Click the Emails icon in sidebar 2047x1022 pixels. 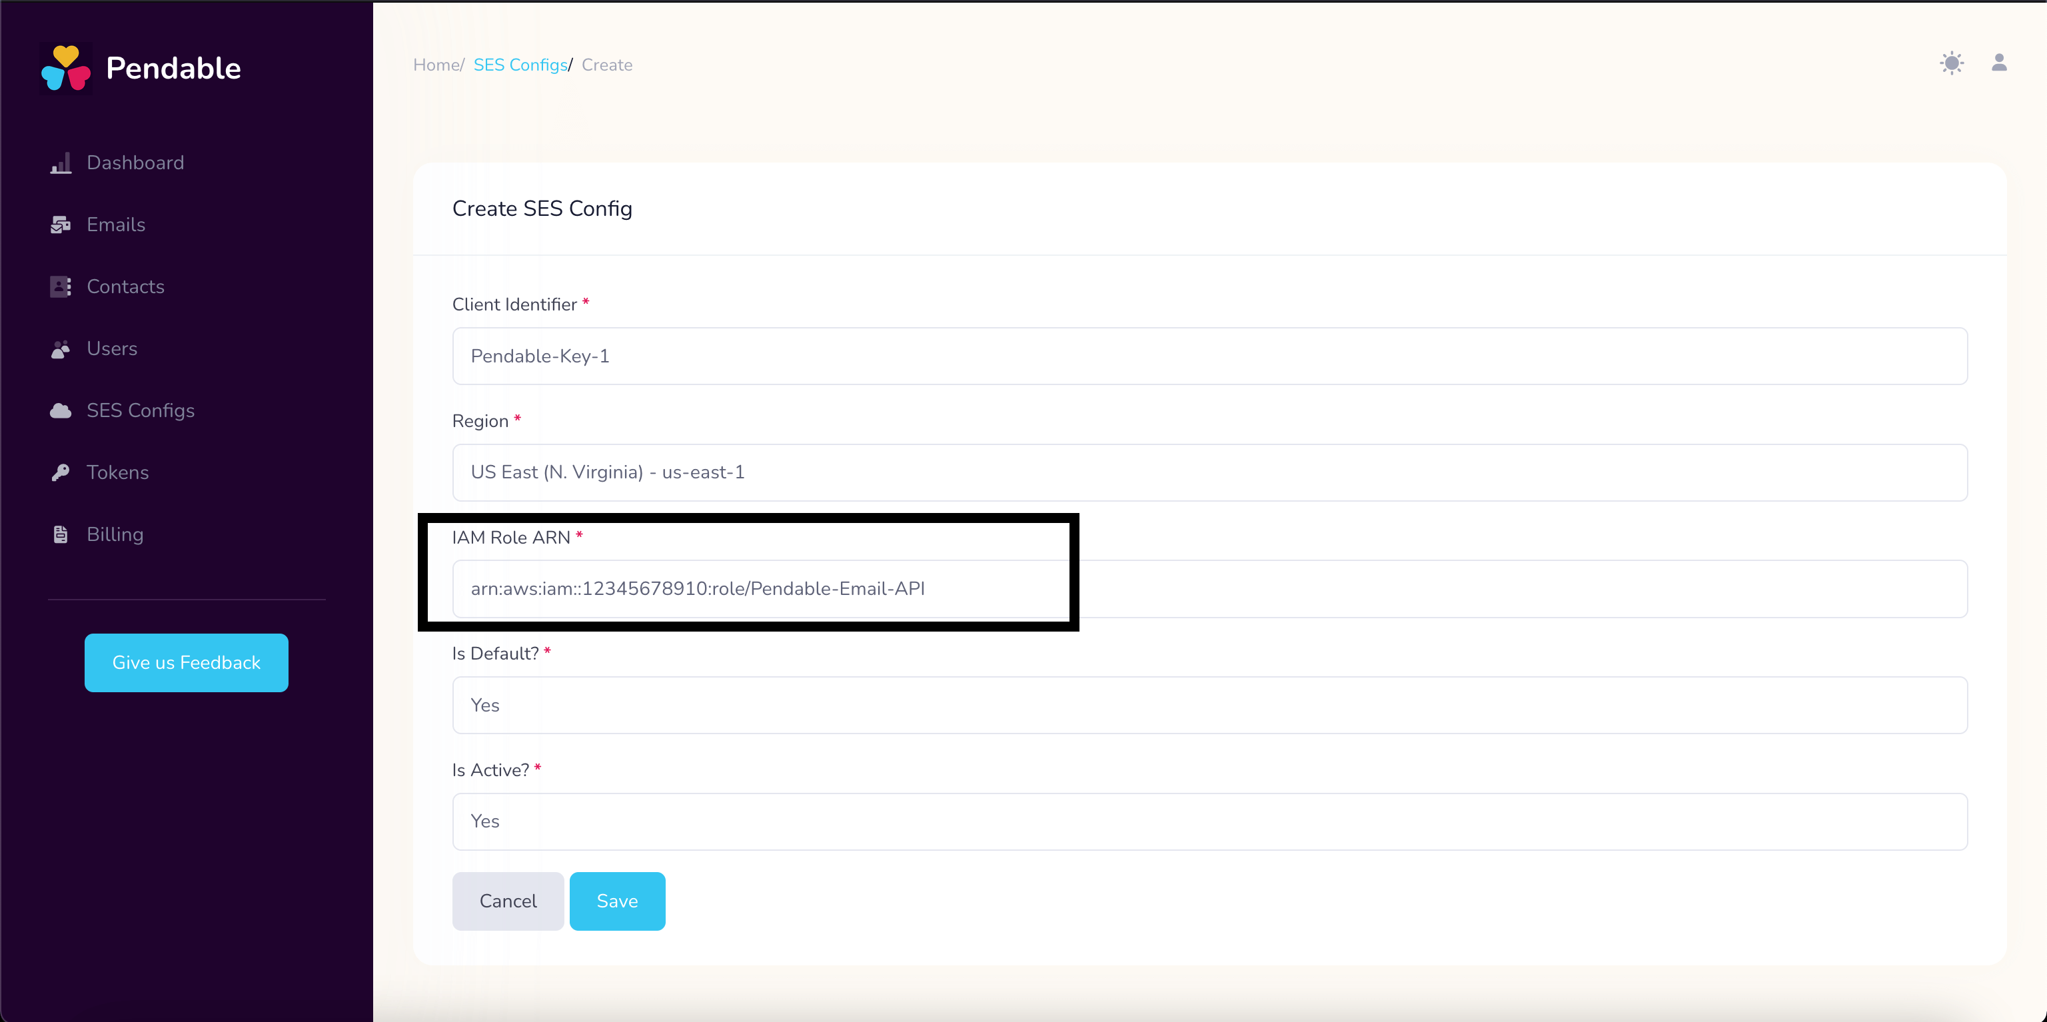coord(60,225)
